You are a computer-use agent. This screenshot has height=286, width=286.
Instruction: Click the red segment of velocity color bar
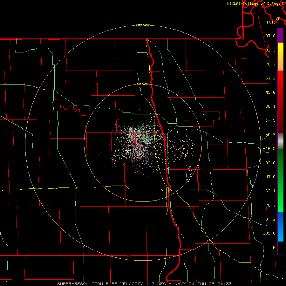[281, 102]
